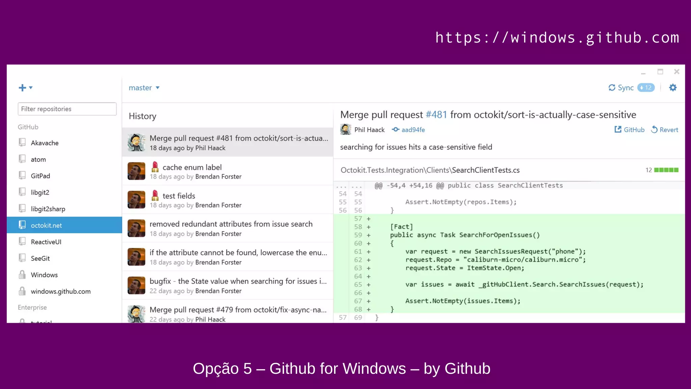Screen dimensions: 691x389
Task: Click libgit2 repository book icon
Action: (22, 192)
